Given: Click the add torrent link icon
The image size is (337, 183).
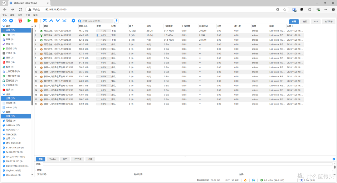Looking at the screenshot, I should (x=4, y=21).
